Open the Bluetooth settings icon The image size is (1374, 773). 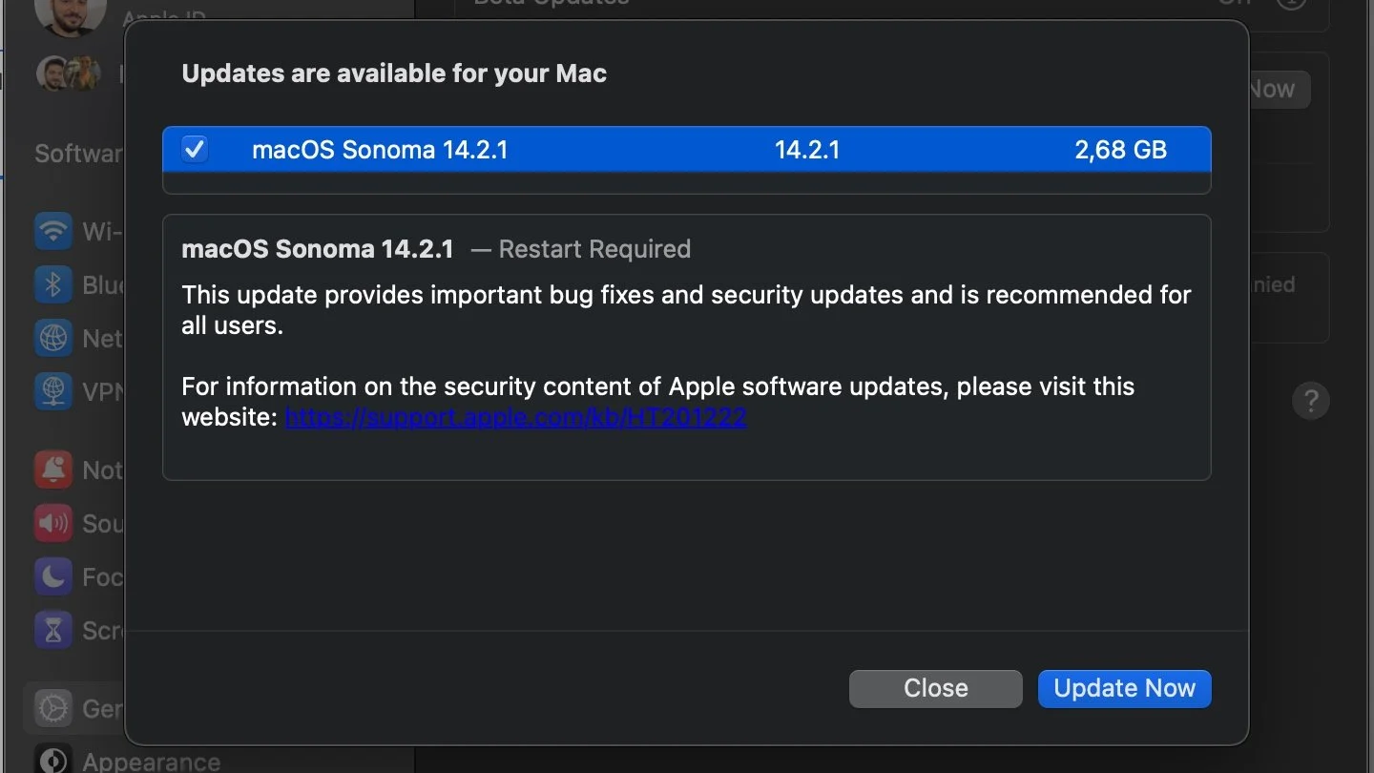tap(53, 284)
